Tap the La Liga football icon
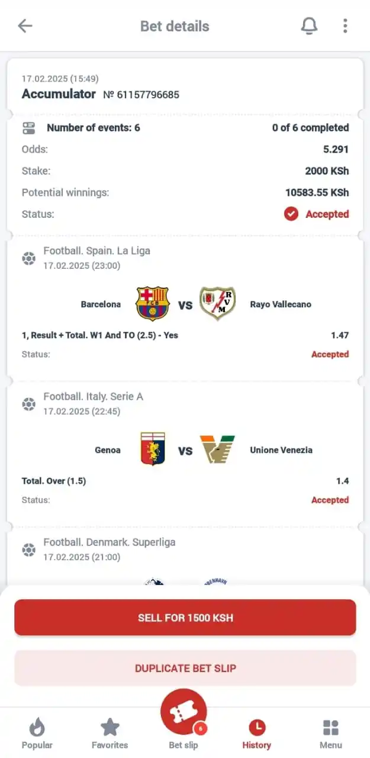Screen dimensions: 370x758 [28, 258]
